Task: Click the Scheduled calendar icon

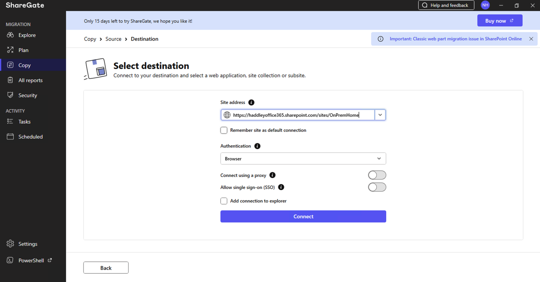Action: [x=10, y=136]
